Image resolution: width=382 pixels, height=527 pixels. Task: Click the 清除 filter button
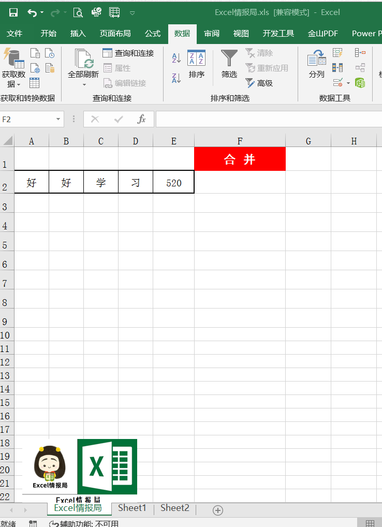coord(259,53)
